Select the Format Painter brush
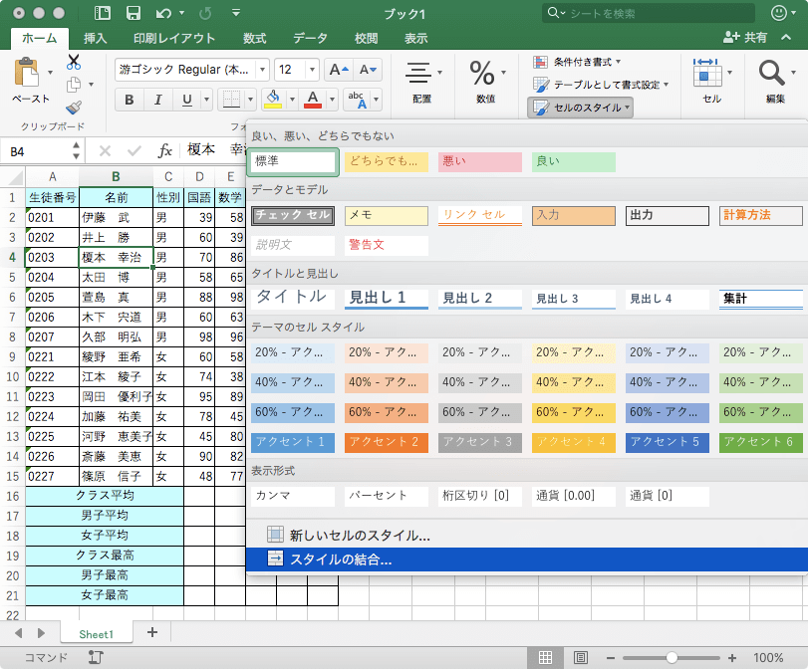 pos(74,108)
